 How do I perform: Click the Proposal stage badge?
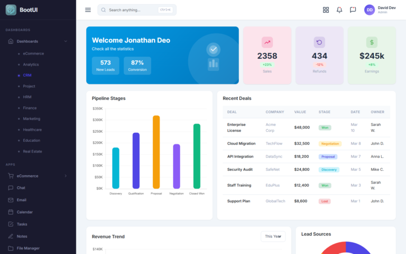click(x=328, y=157)
